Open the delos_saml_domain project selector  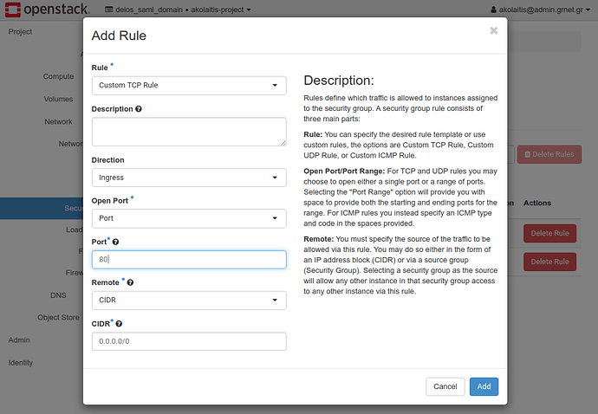point(178,10)
